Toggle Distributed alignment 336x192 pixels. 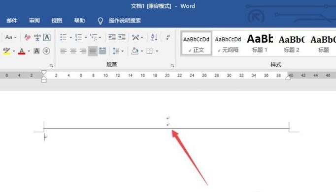(x=102, y=51)
